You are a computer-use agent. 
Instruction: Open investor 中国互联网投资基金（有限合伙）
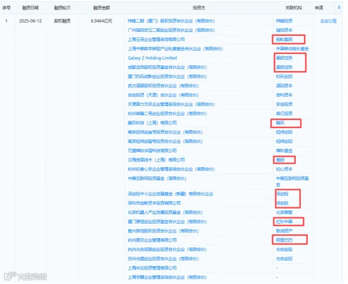[x=156, y=178]
